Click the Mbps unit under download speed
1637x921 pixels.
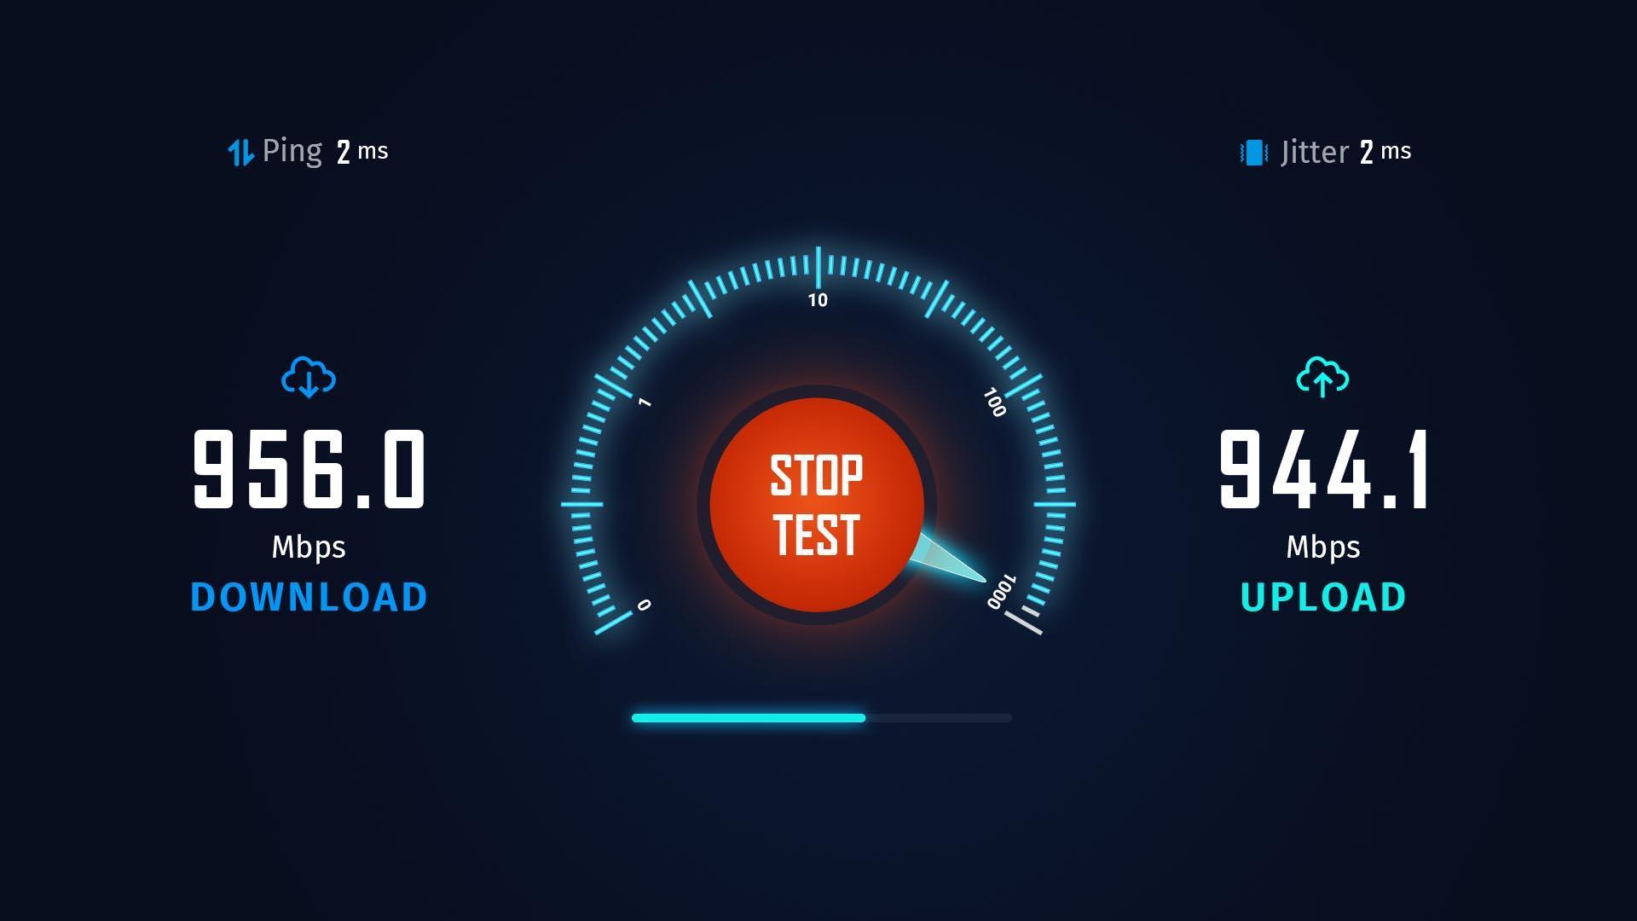click(x=309, y=547)
